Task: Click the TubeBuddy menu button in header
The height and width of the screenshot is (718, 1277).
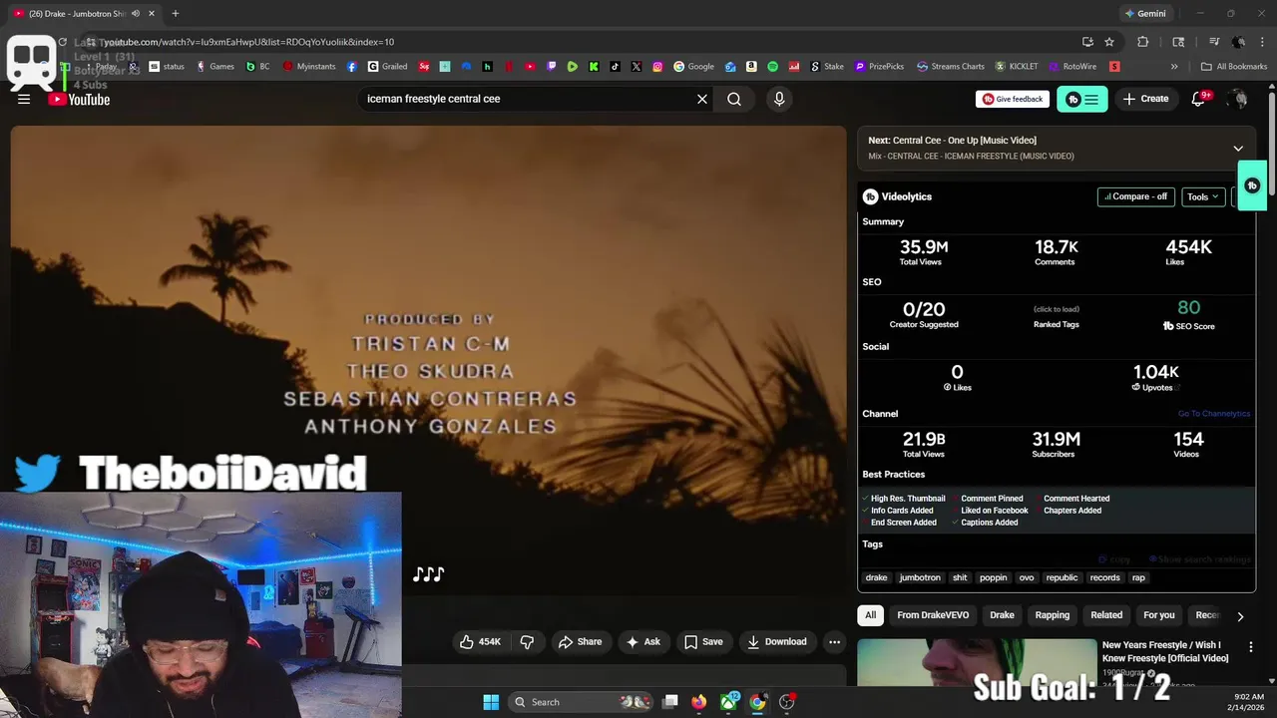Action: tap(1082, 99)
